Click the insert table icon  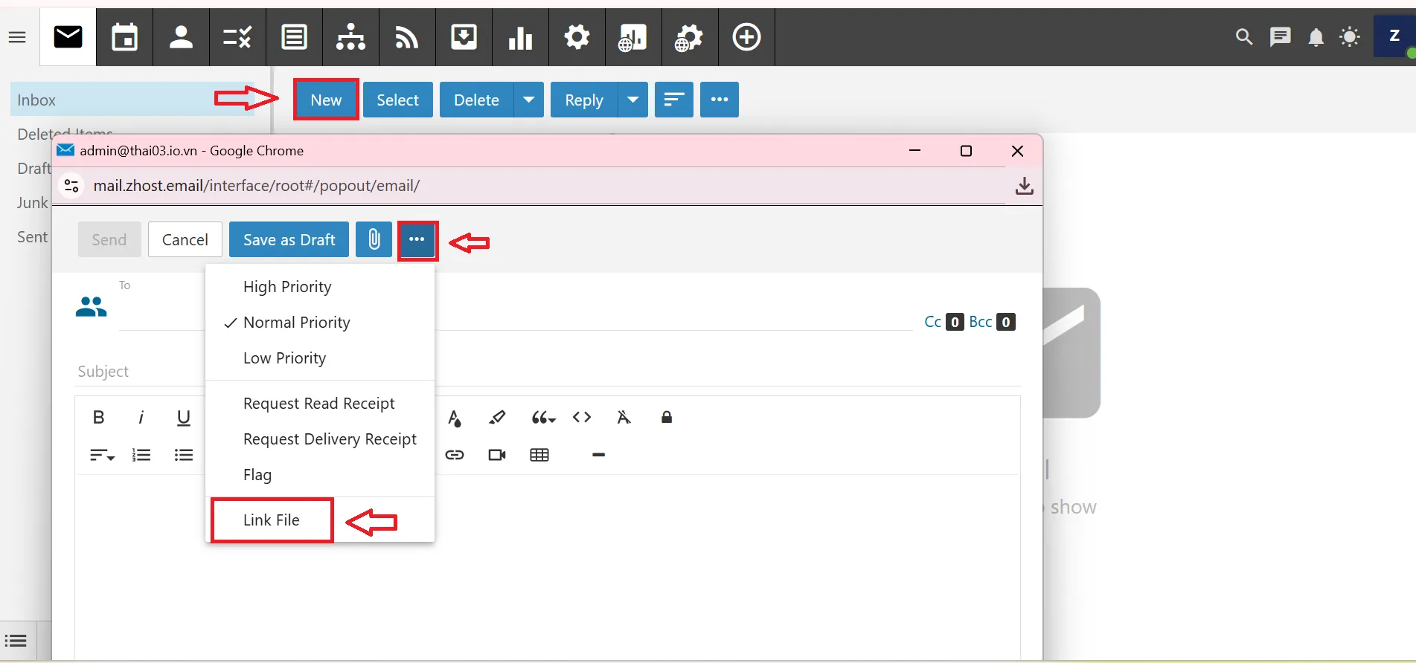(x=539, y=455)
